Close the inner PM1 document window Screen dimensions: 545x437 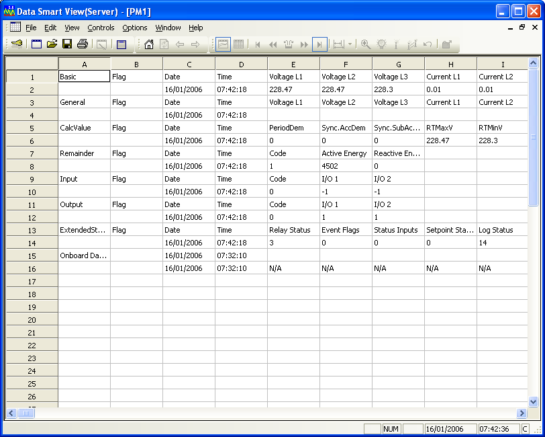point(535,27)
